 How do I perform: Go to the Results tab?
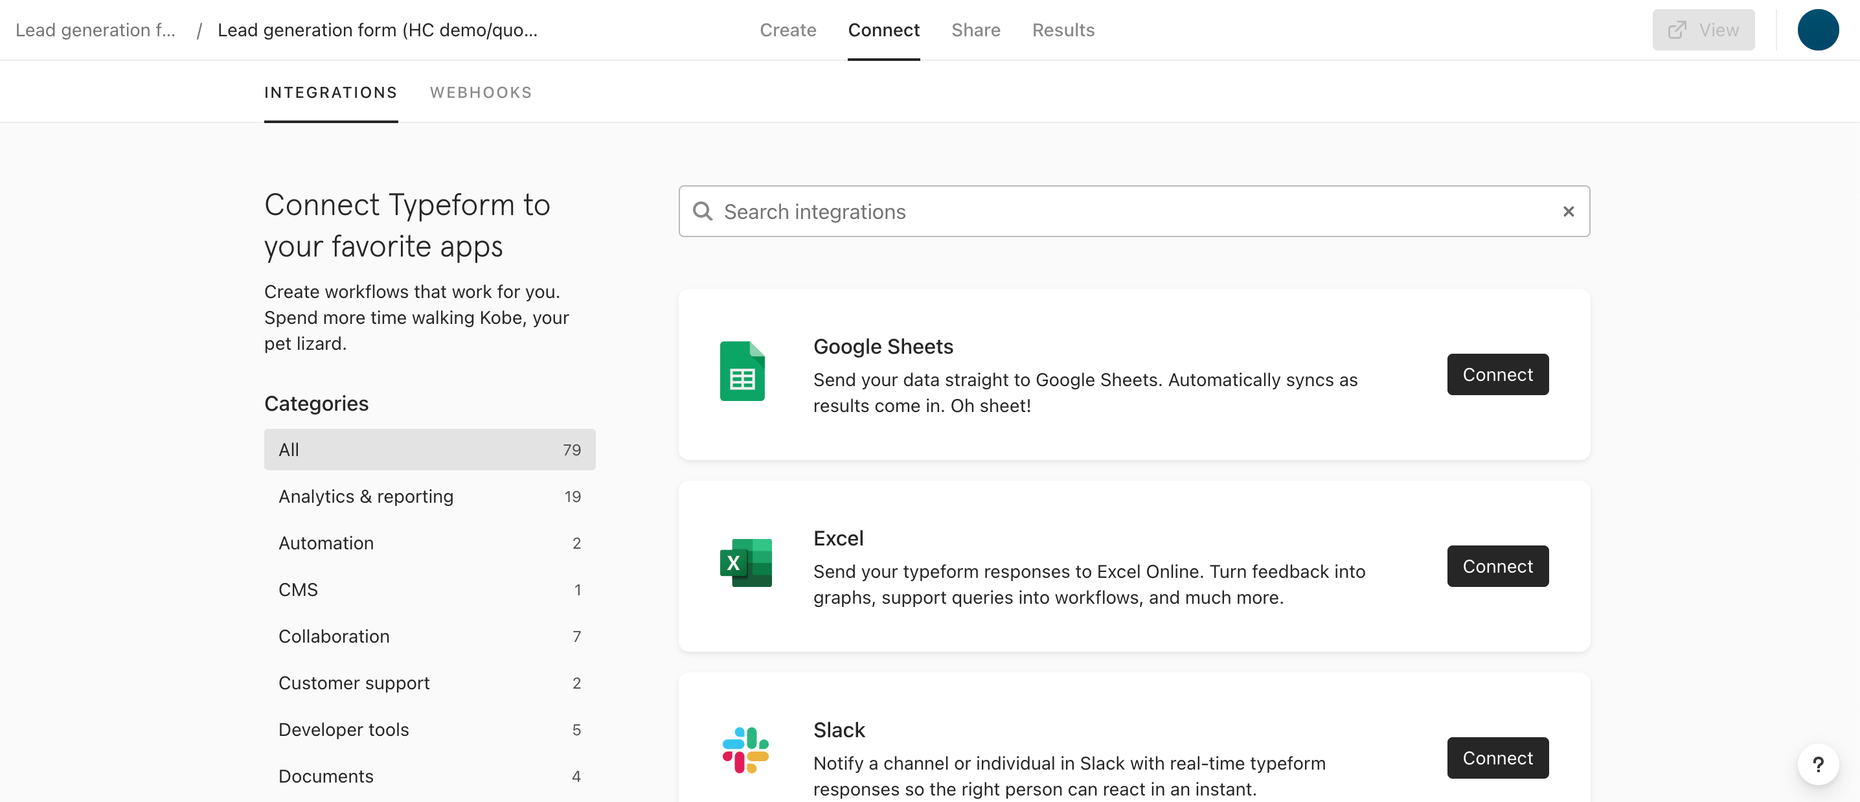[x=1063, y=30]
